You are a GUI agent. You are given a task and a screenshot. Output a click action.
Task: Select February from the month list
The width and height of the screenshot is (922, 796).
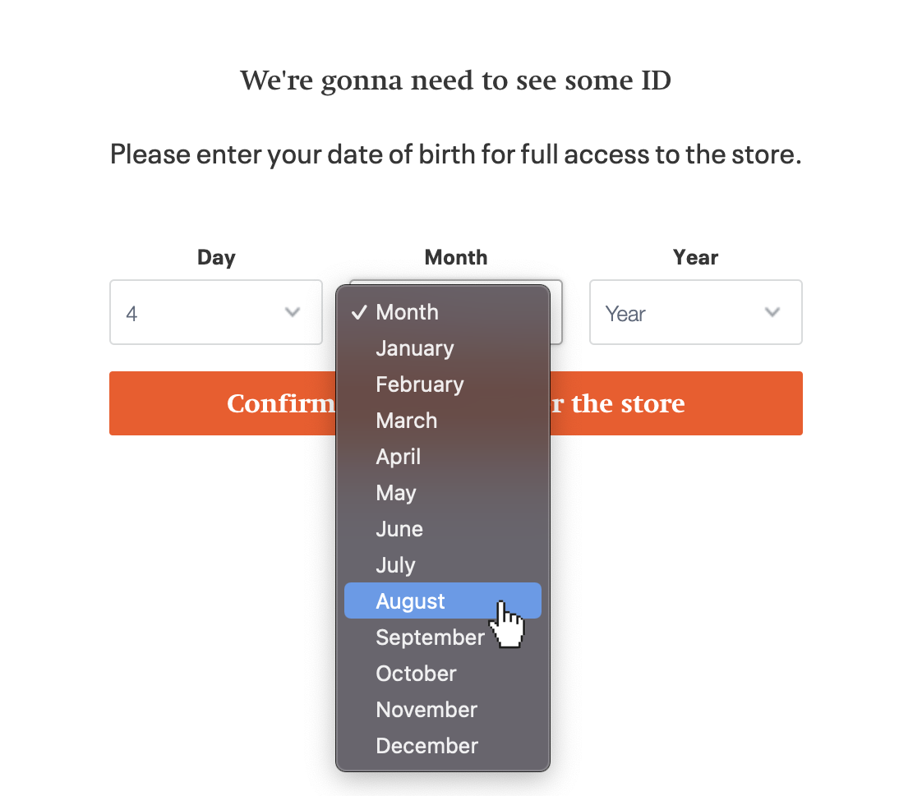(x=419, y=384)
